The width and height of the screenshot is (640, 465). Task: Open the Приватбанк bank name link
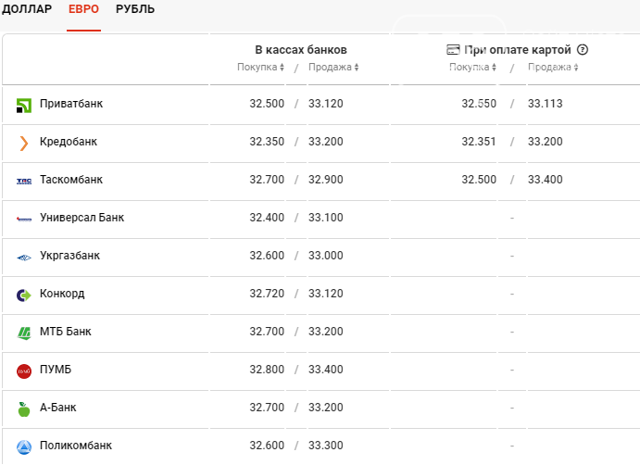tap(71, 104)
